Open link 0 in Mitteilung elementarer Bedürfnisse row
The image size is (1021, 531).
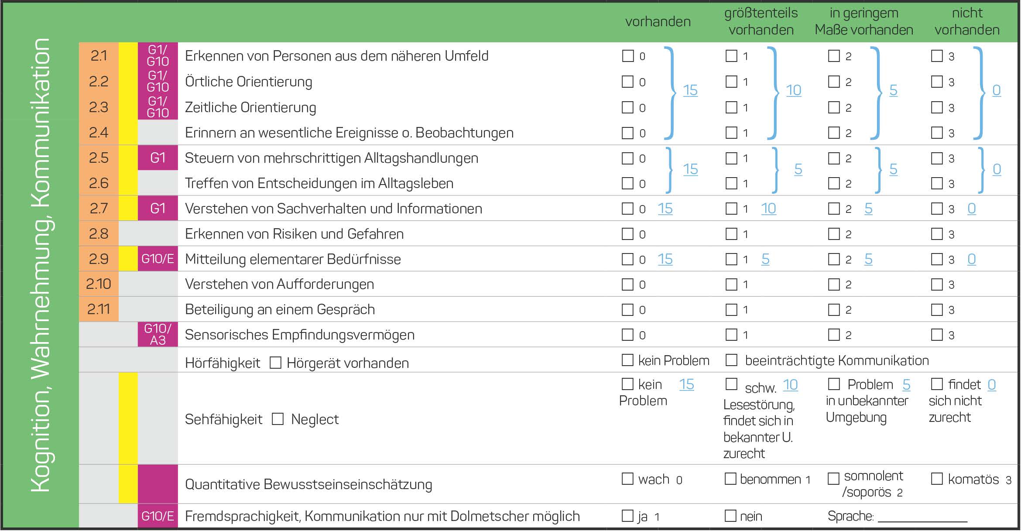972,259
